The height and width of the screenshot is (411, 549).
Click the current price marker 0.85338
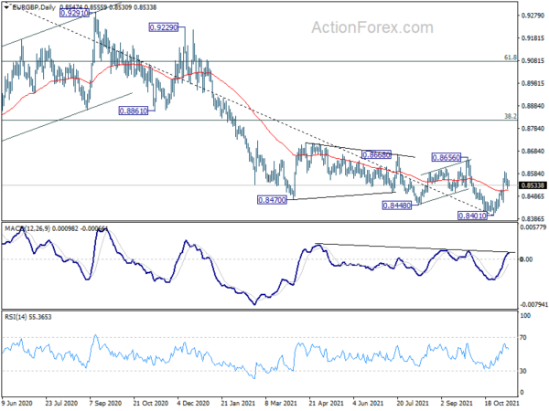coord(533,185)
